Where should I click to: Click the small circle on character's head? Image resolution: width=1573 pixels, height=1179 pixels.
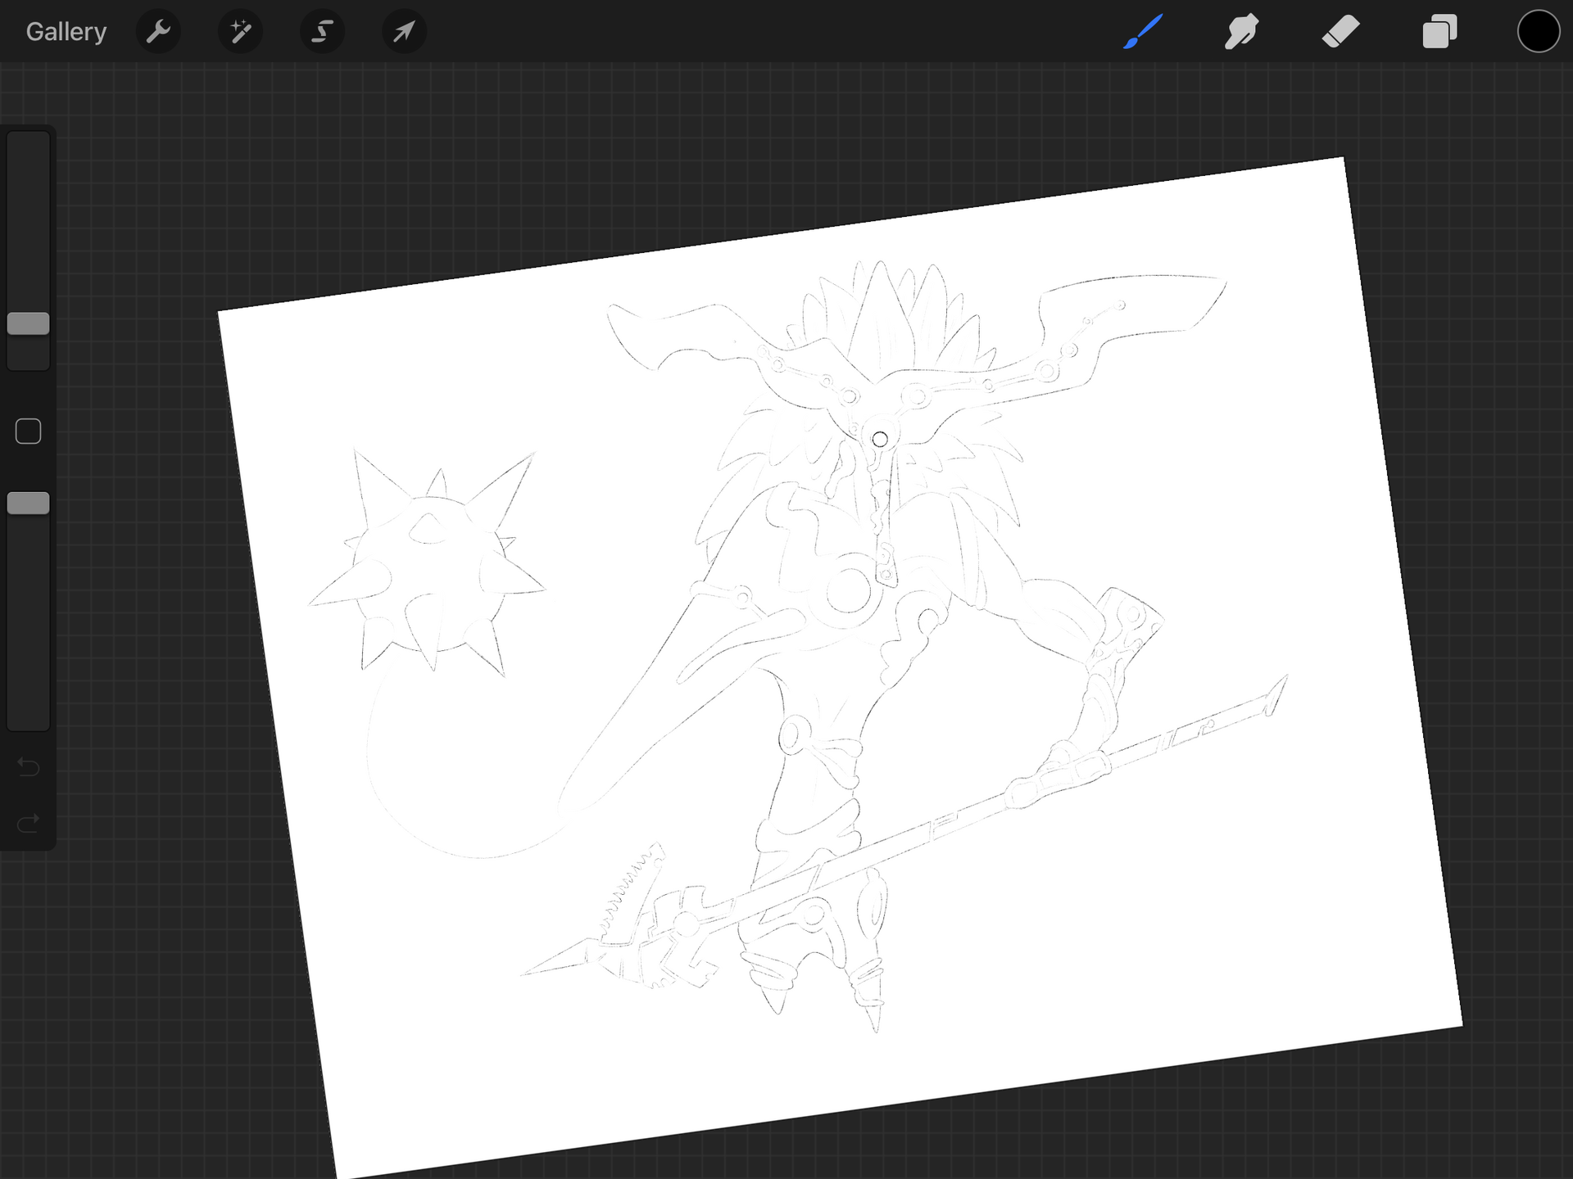880,440
